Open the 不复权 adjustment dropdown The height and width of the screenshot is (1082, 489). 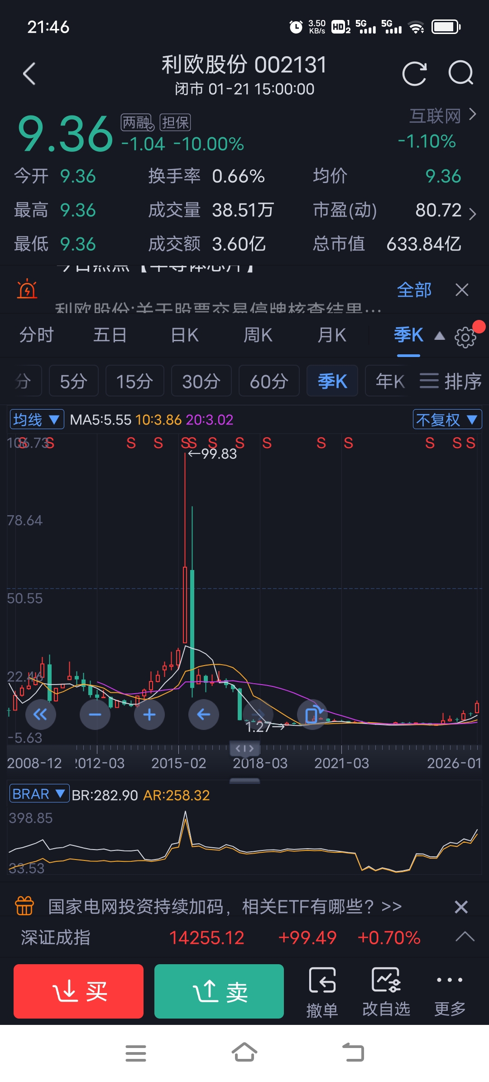[x=447, y=420]
